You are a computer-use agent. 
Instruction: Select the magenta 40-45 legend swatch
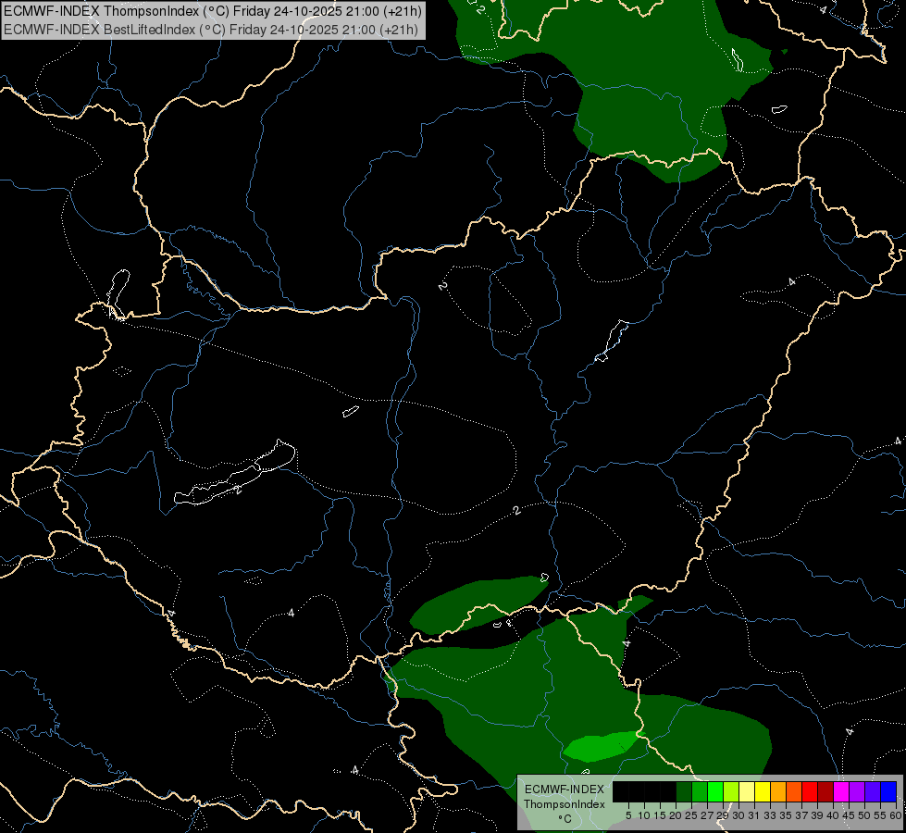(x=841, y=791)
